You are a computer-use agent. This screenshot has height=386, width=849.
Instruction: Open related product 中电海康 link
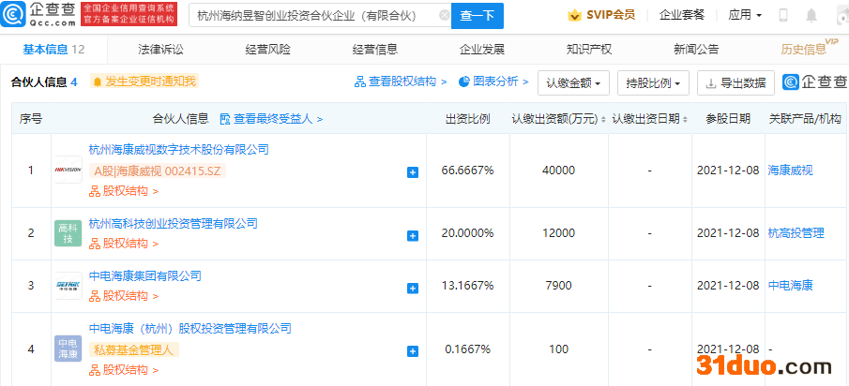(x=791, y=286)
